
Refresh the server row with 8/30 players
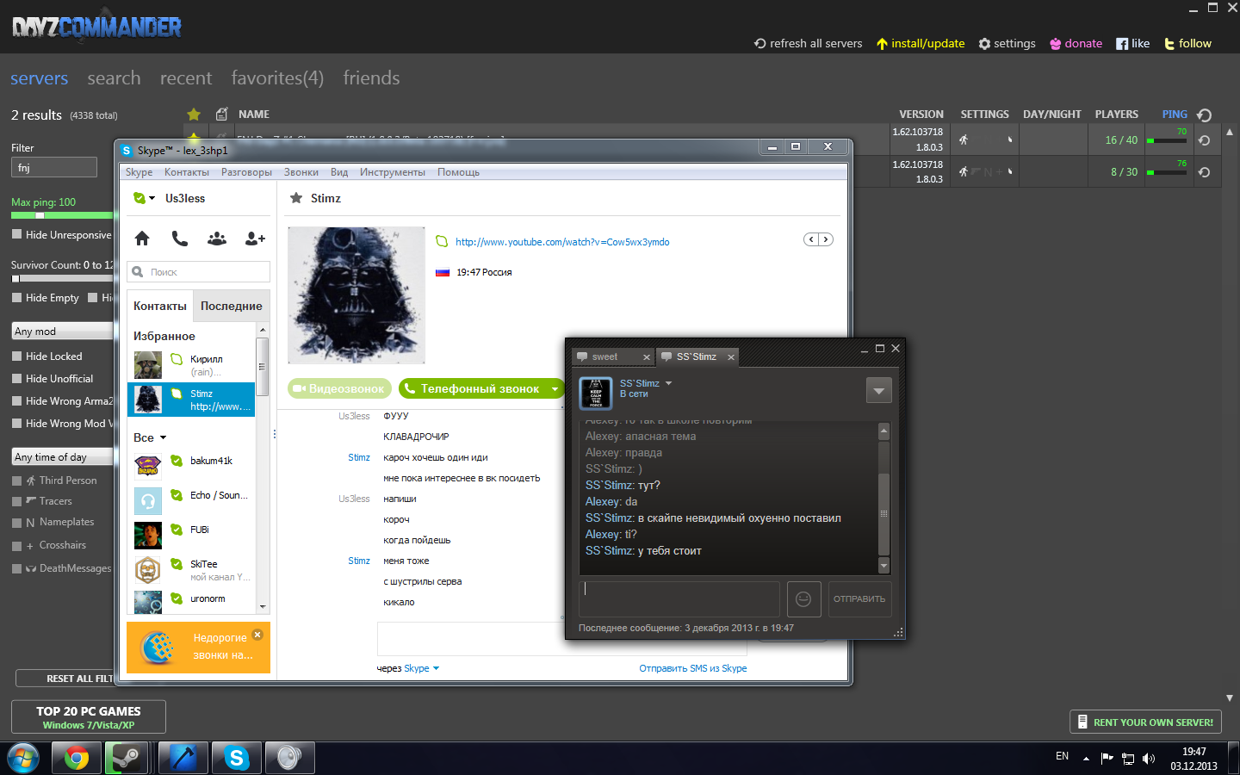[1205, 172]
